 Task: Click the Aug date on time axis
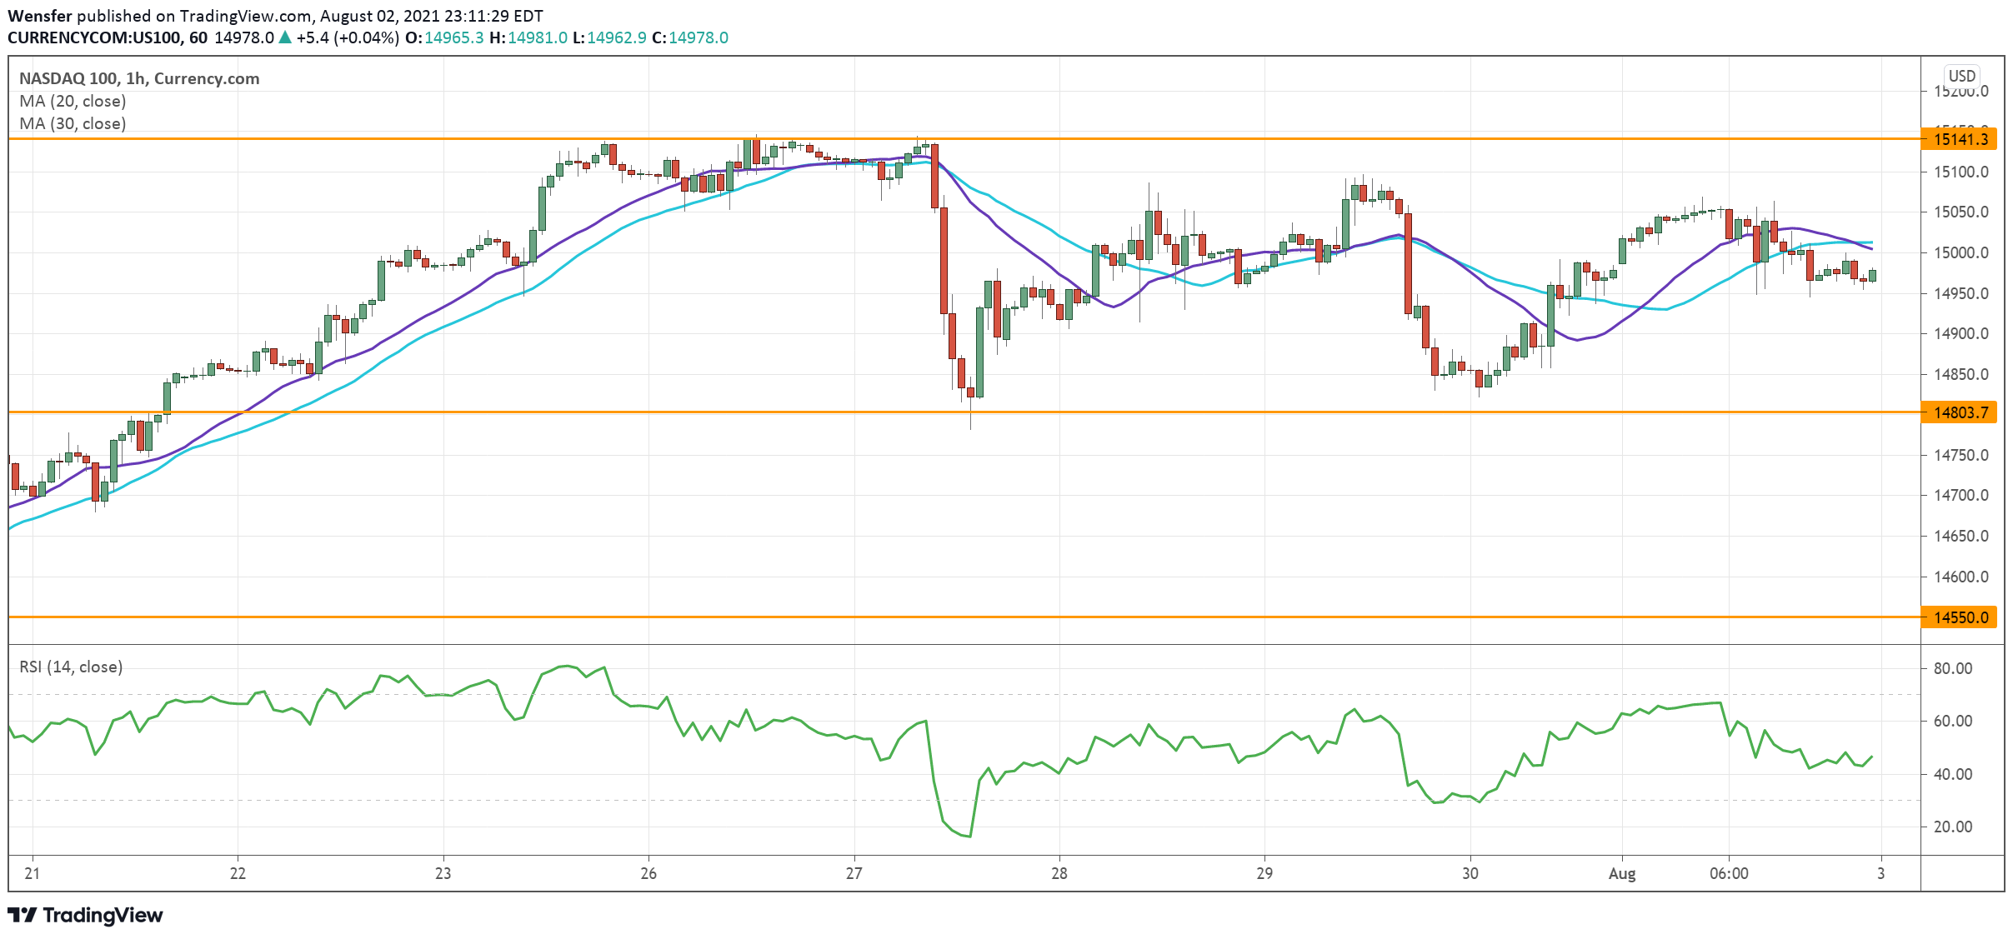tap(1621, 874)
